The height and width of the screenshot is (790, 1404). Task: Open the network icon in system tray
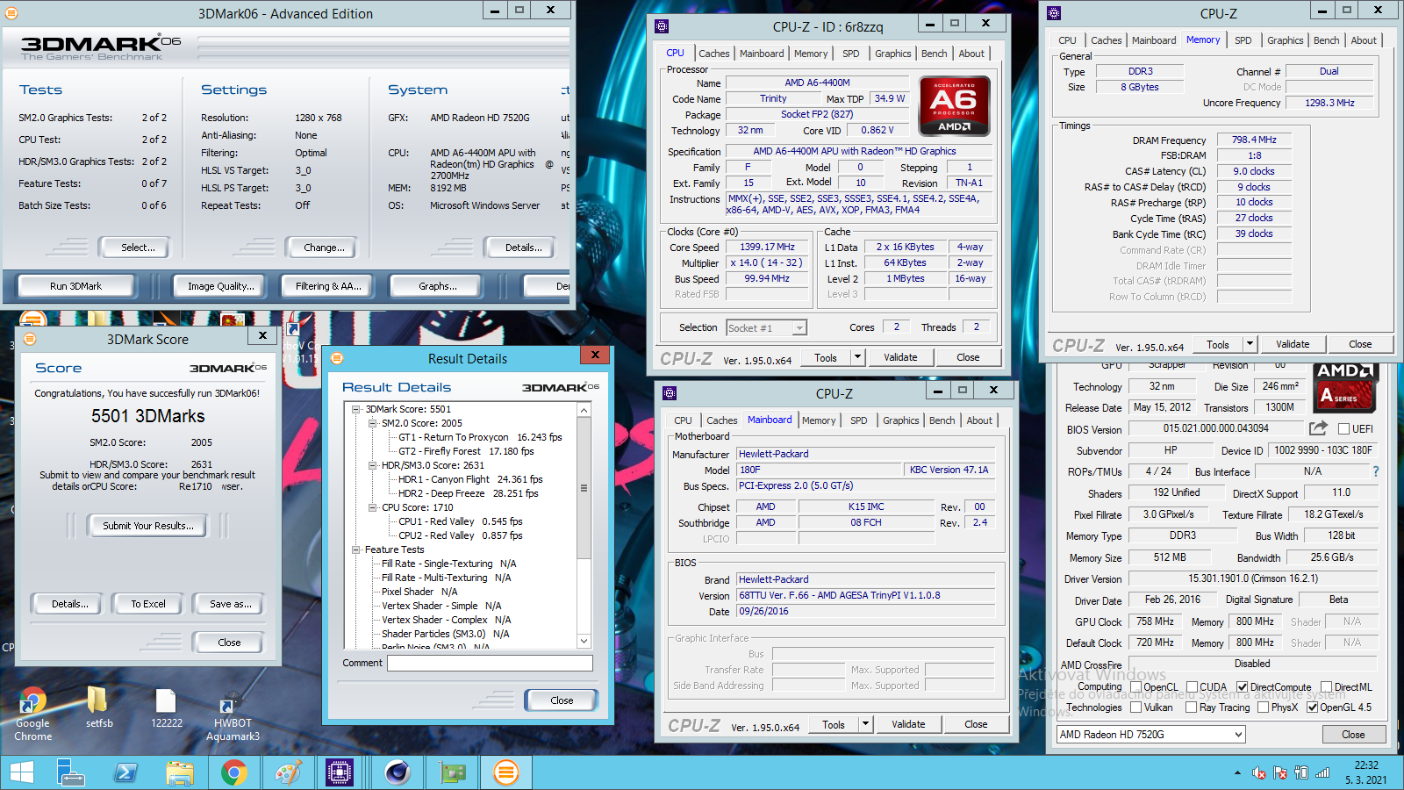tap(1322, 773)
